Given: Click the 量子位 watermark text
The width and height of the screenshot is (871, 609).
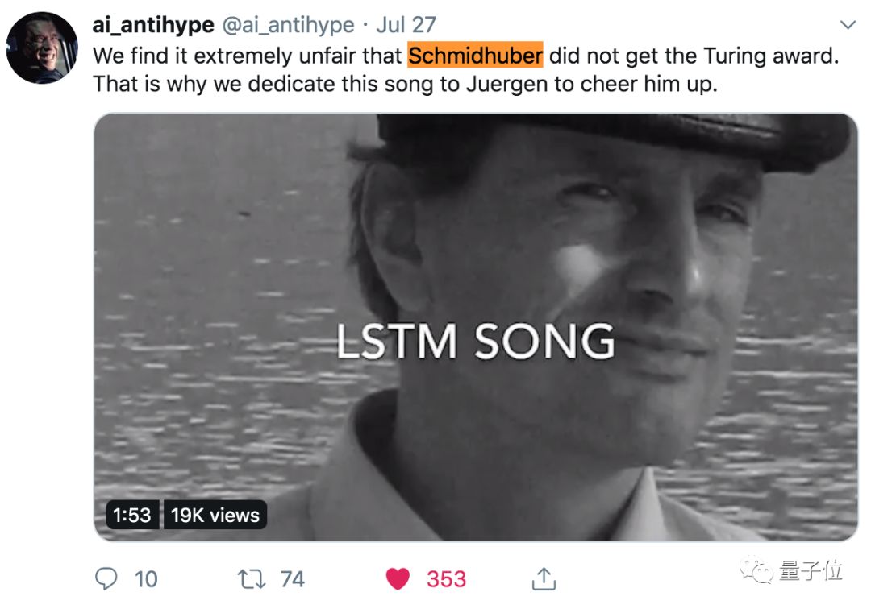Looking at the screenshot, I should click(x=811, y=571).
